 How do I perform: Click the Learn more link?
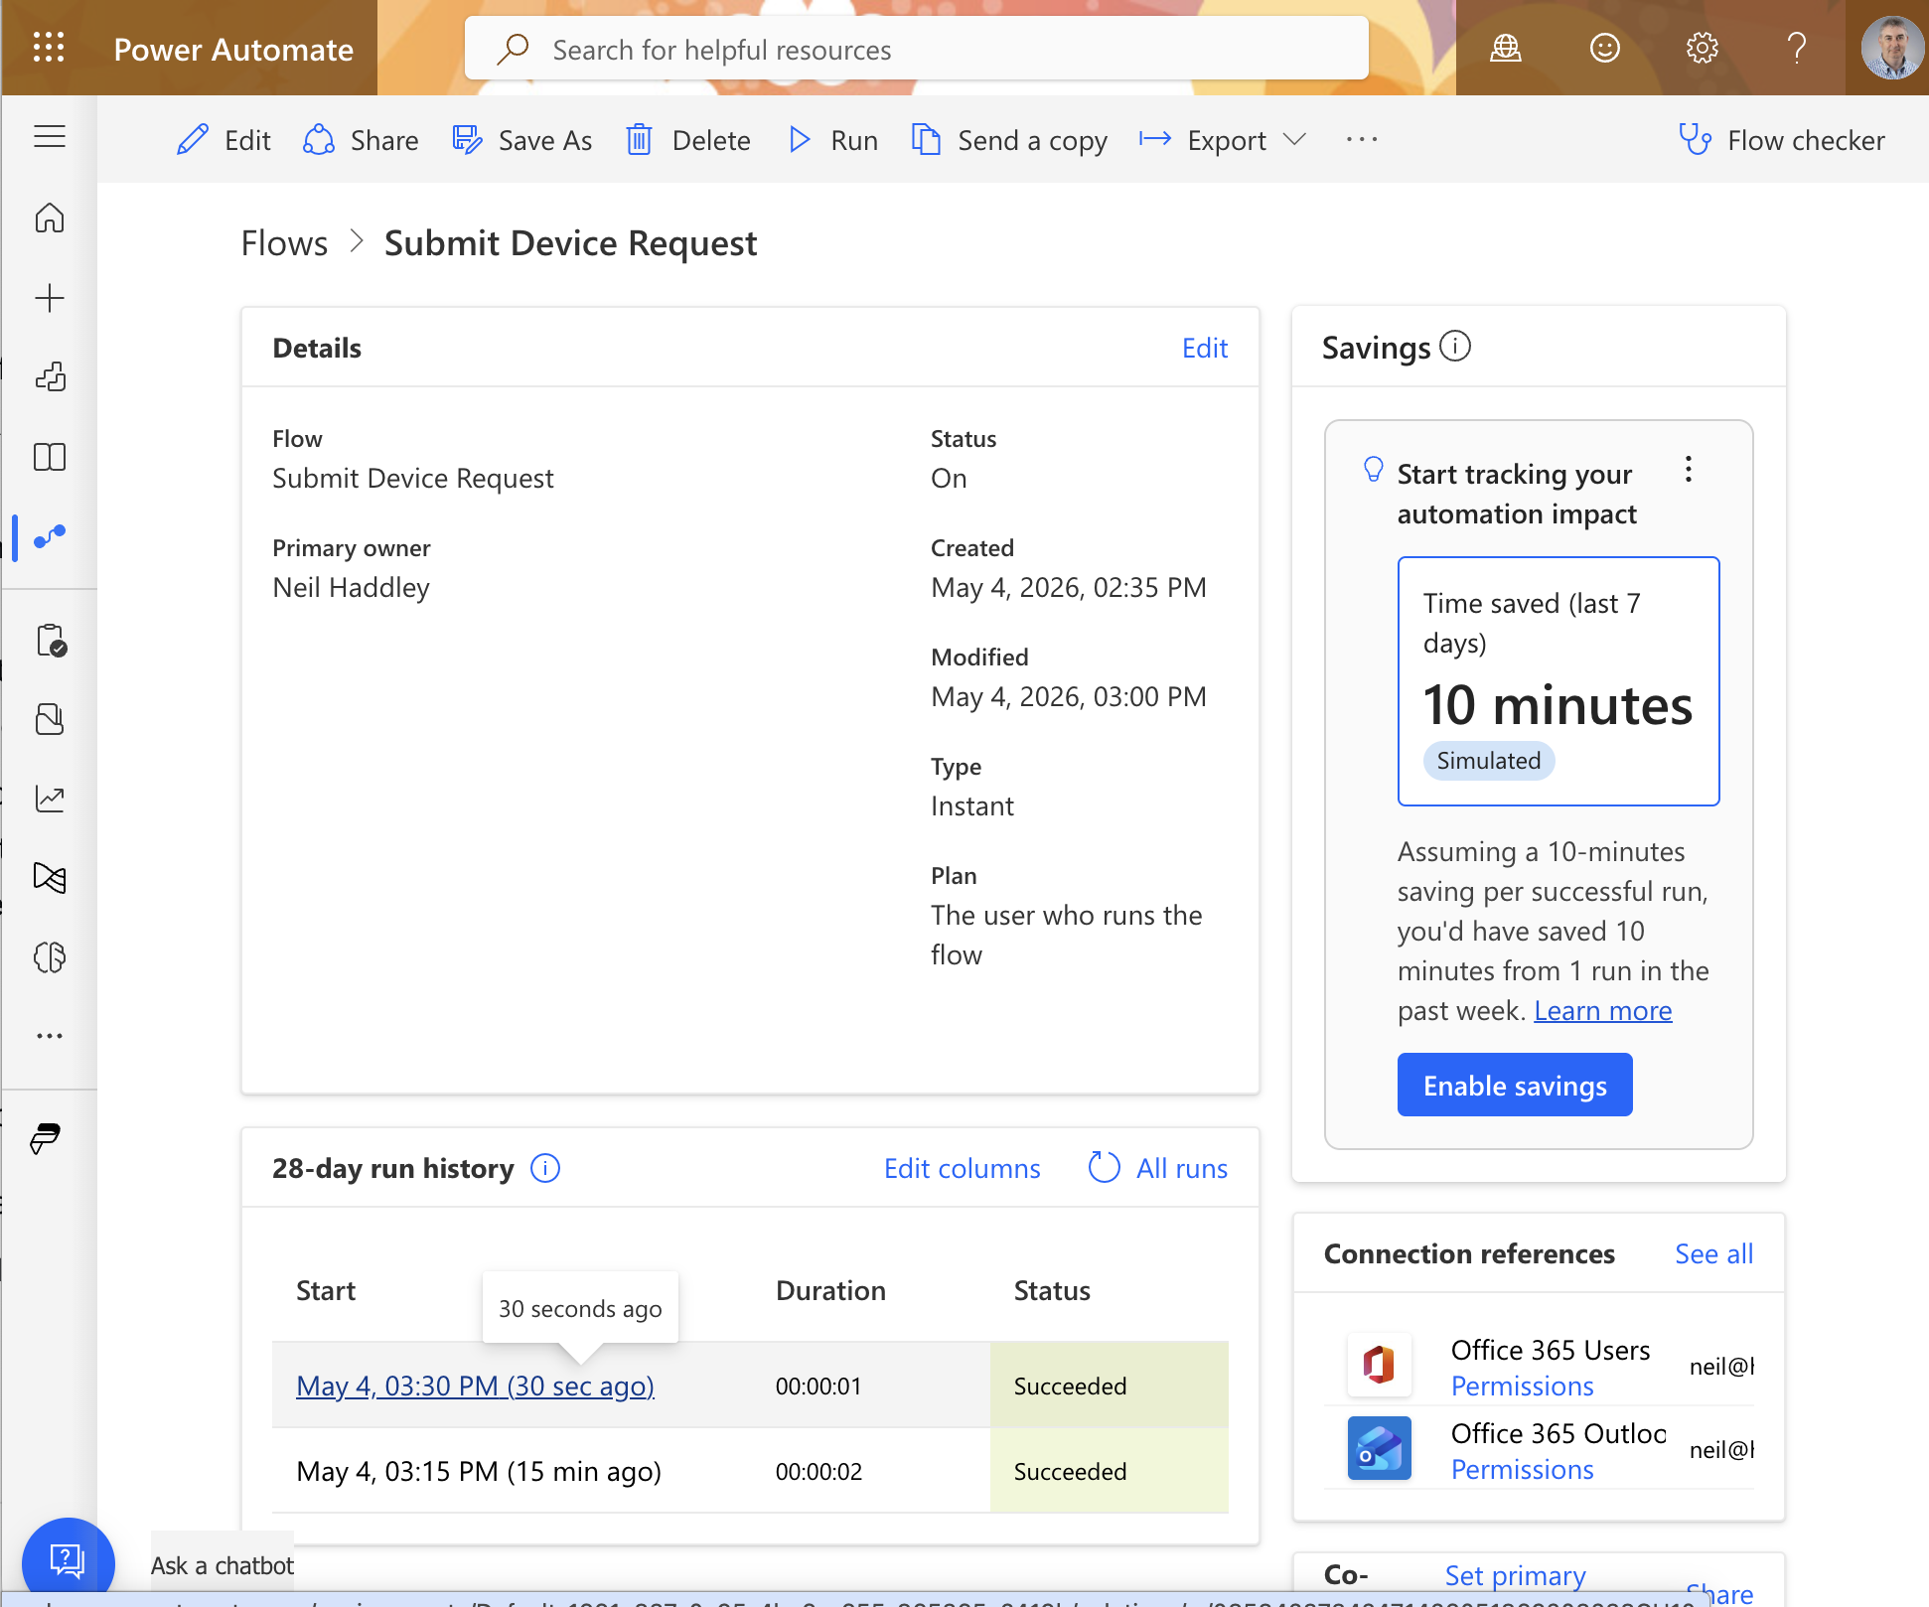[1603, 1010]
